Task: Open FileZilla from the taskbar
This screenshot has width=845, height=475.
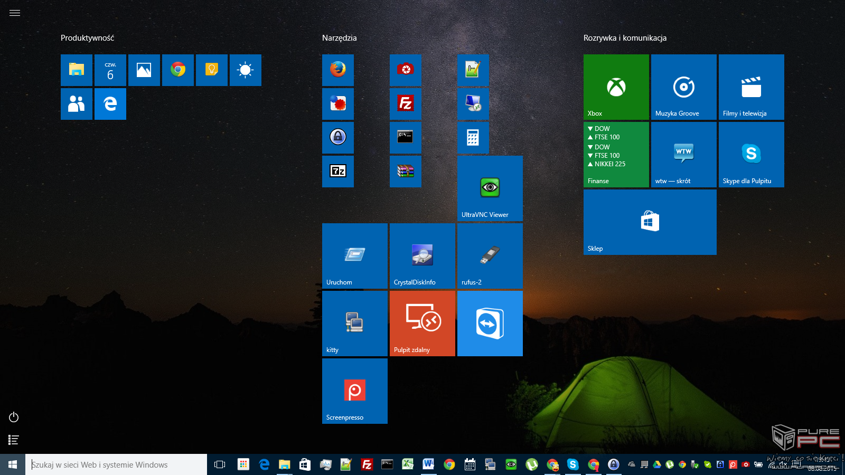Action: point(367,464)
